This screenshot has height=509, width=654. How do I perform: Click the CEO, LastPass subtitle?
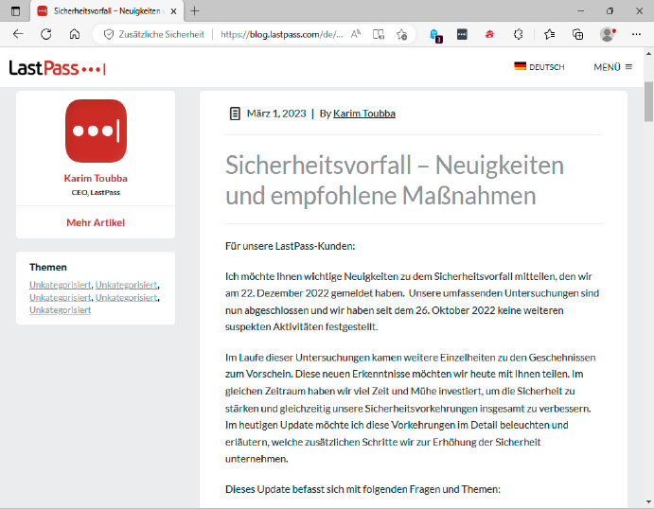pyautogui.click(x=96, y=192)
